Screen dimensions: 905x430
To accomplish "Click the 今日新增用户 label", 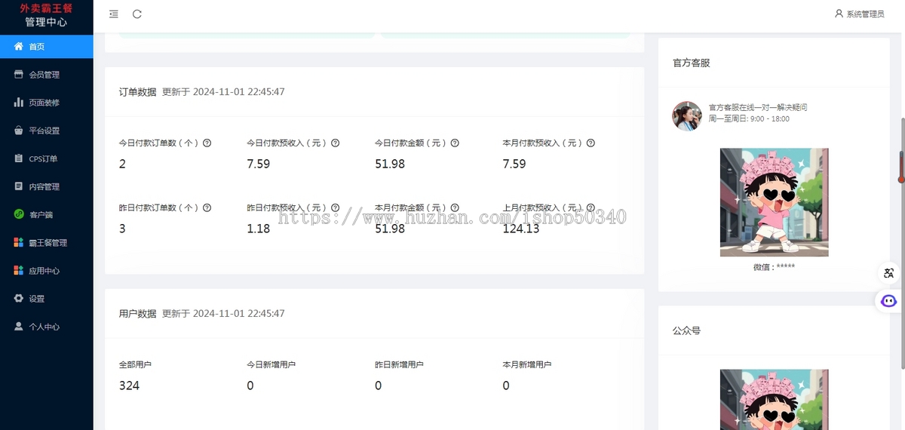I will pos(271,364).
